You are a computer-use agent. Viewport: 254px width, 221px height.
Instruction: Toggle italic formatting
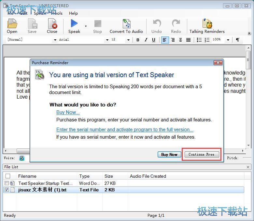pyautogui.click(x=146, y=40)
